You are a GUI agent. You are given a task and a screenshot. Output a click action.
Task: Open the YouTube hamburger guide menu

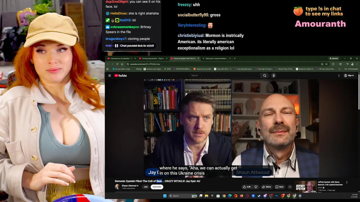(109, 75)
